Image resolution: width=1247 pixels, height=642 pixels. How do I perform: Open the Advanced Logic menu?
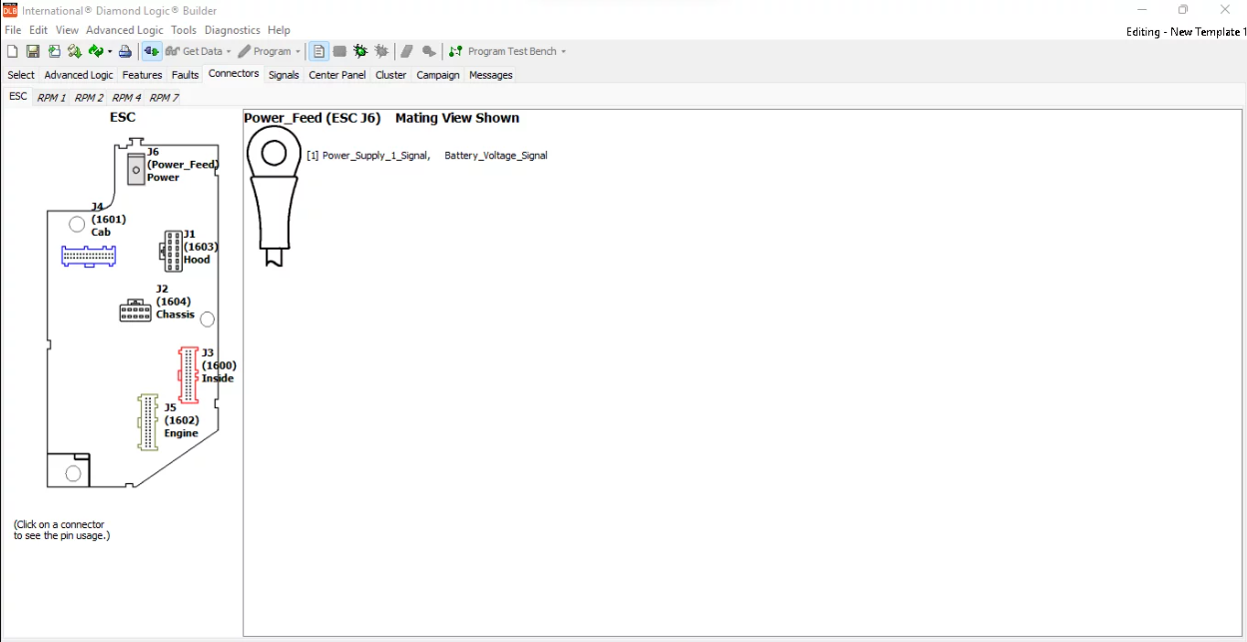pos(124,30)
